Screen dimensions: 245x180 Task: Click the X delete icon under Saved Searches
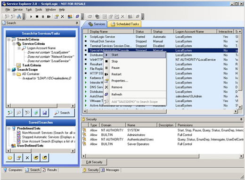tap(27, 157)
